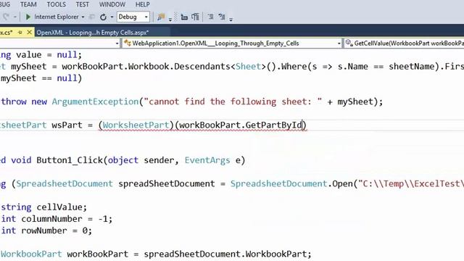Place cursor on GetPartById in code
Viewport: 464px width, 261px height.
coord(274,125)
